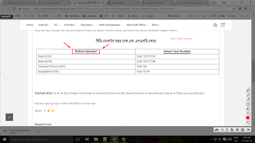Expand the Microsoft Office menu

coord(137,25)
